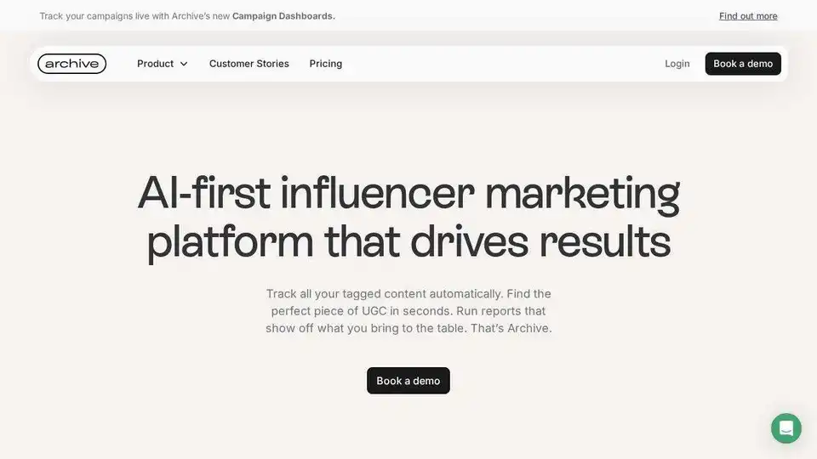
Task: Click Book a demo in the navbar
Action: coord(743,64)
